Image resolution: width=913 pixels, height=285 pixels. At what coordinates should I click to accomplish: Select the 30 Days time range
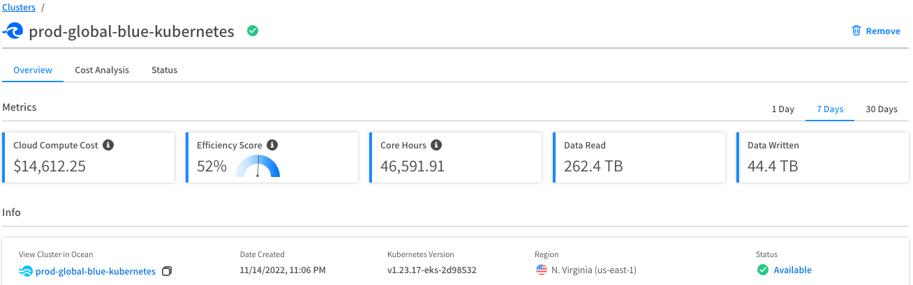[x=881, y=109]
